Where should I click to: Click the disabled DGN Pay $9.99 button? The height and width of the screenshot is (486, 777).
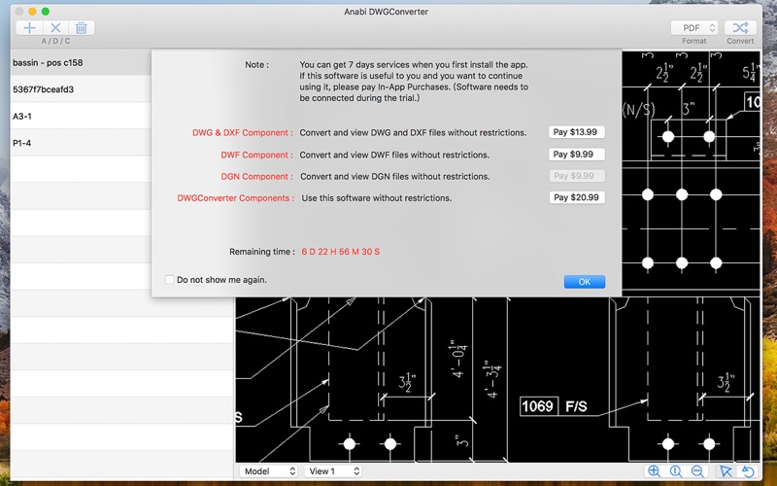click(576, 176)
